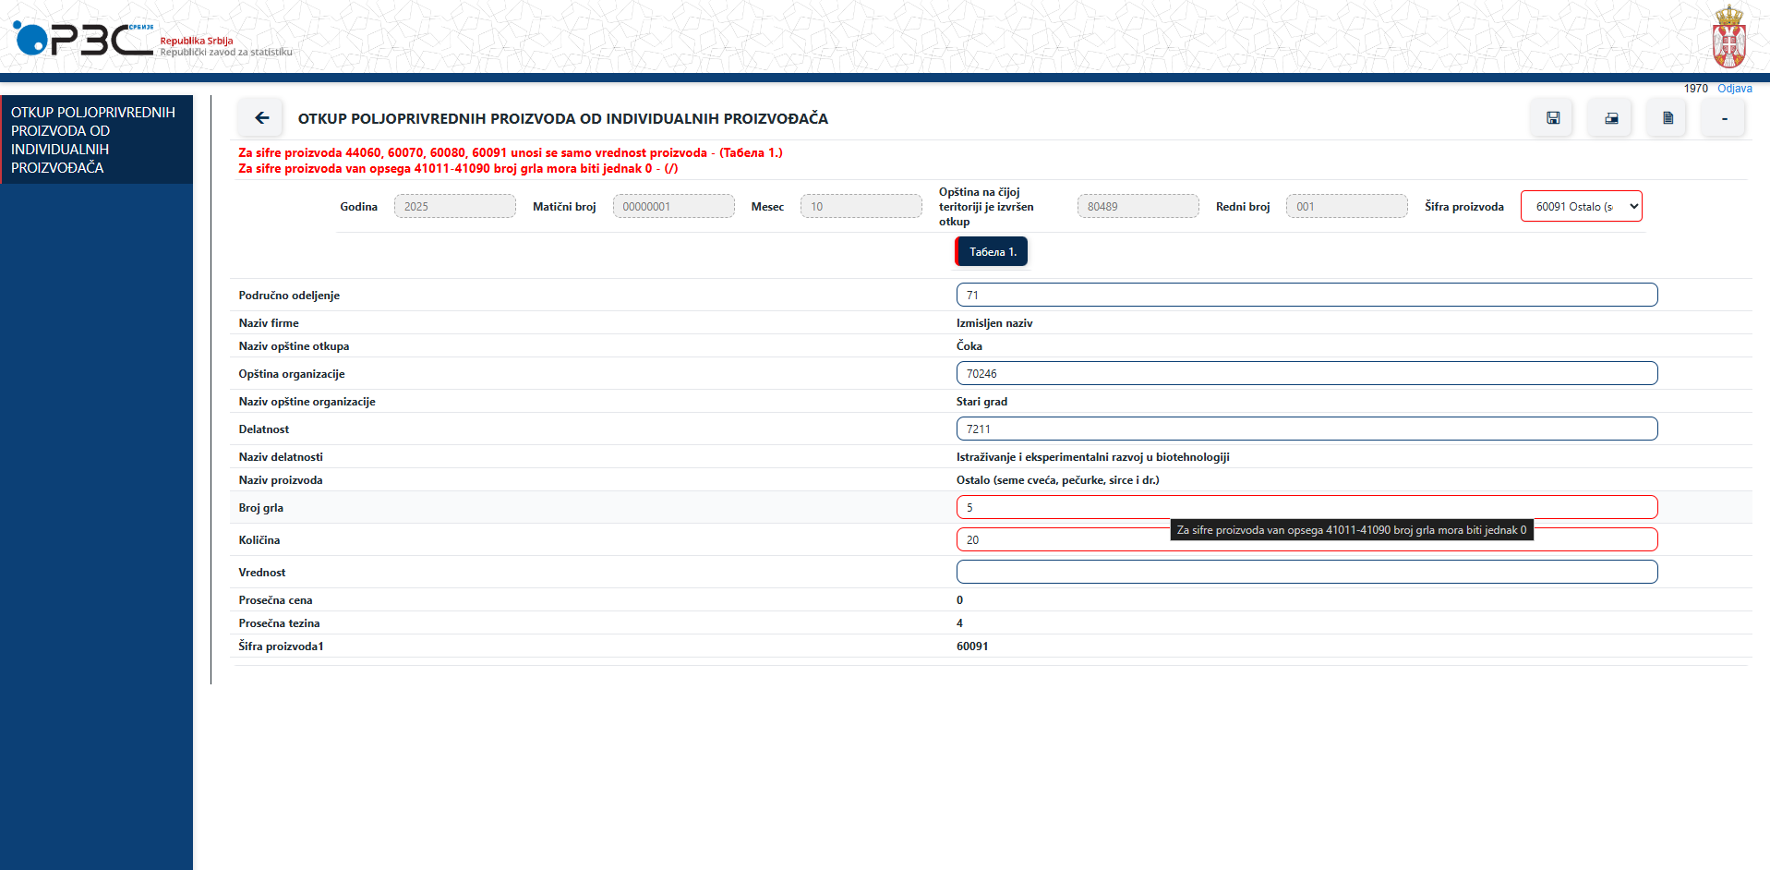
Task: Click the Serbian coat of arms emblem
Action: coord(1728,38)
